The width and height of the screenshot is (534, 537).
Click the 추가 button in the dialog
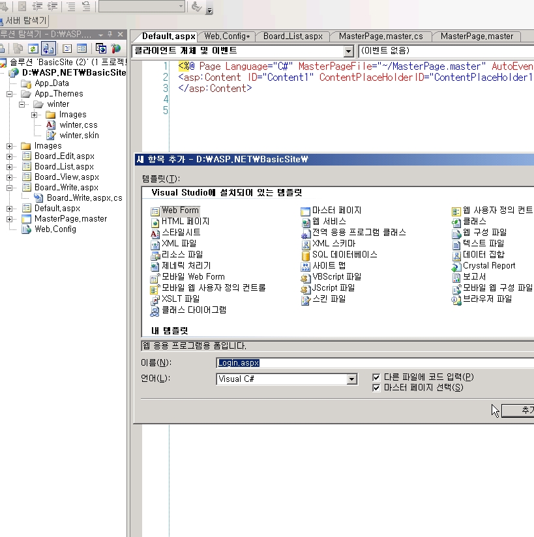[518, 411]
